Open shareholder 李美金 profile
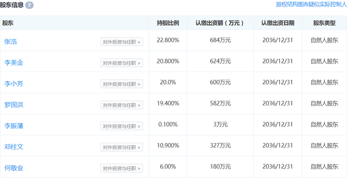Viewport: 348px width, 178px height. click(x=14, y=63)
